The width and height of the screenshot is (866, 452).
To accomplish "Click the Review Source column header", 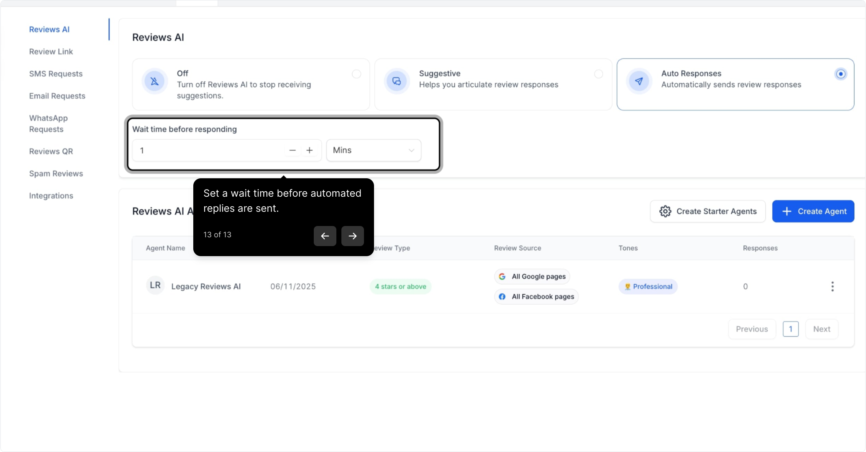I will 518,248.
